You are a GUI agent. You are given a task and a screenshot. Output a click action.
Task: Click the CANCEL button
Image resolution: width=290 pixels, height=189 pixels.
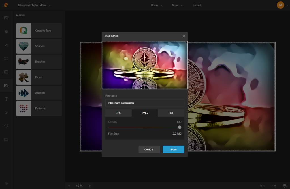pyautogui.click(x=149, y=149)
